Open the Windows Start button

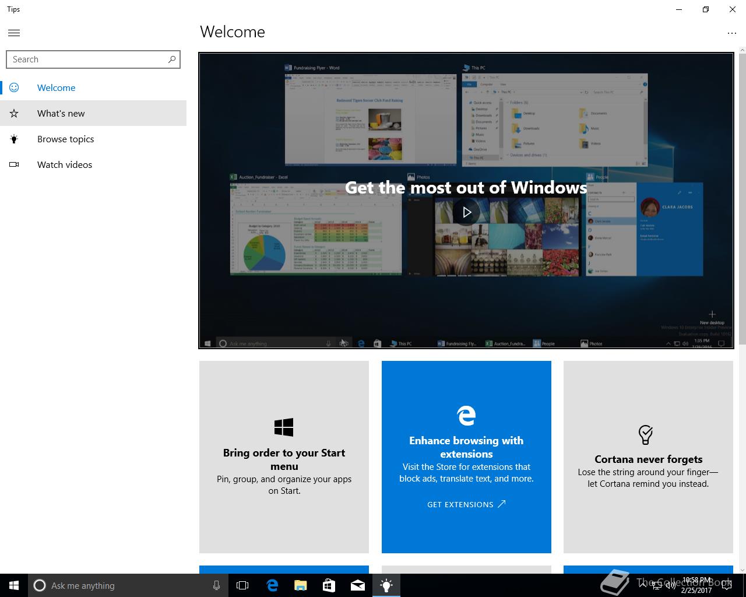coord(14,585)
